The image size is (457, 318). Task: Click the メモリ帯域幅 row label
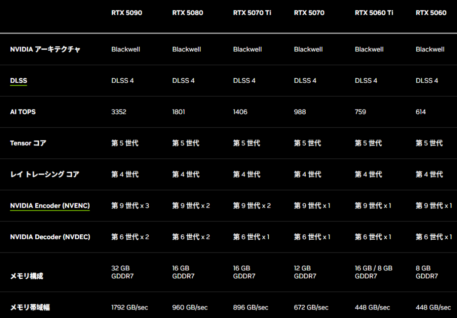point(30,307)
